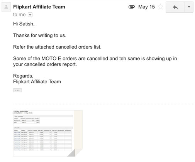Click the paperclip attachment icon

132,7
